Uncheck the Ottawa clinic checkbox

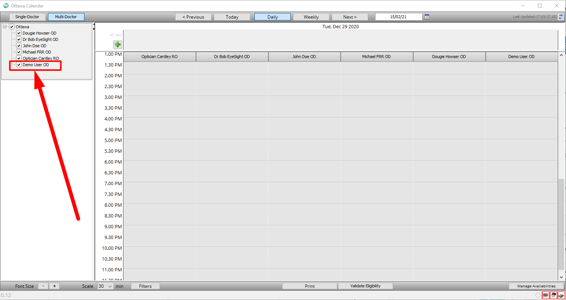(x=12, y=26)
